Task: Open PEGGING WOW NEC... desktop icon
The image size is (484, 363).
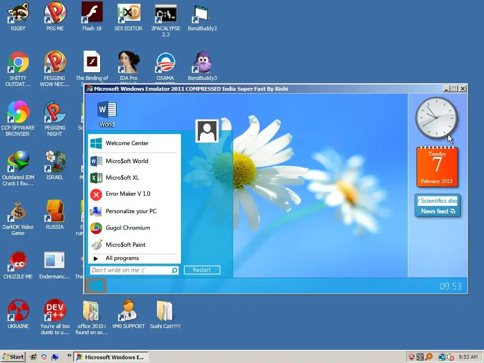Action: coord(55,69)
